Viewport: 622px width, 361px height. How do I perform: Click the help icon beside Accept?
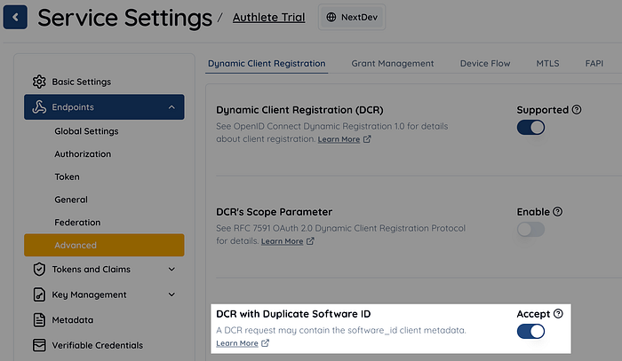tap(558, 314)
